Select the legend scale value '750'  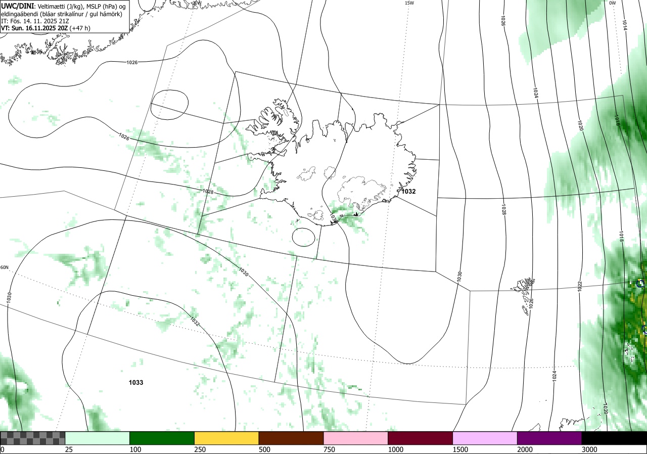point(329,449)
